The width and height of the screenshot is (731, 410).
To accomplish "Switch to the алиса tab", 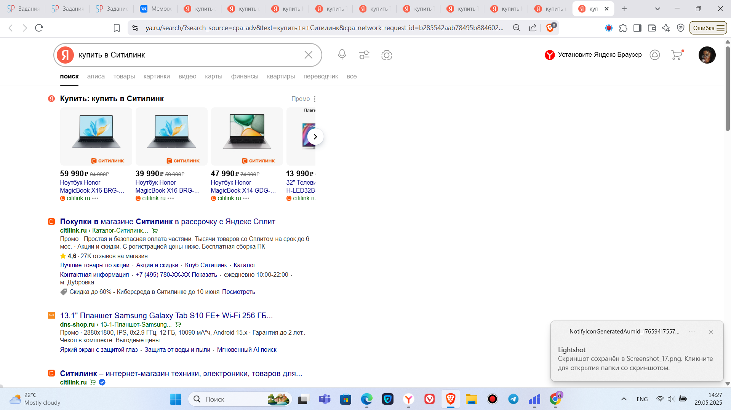I will 96,77.
